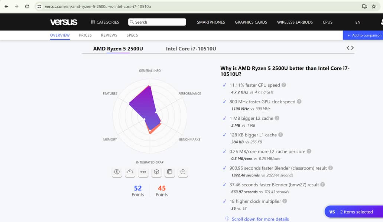Click into the Search field
This screenshot has width=383, height=222.
(x=157, y=22)
